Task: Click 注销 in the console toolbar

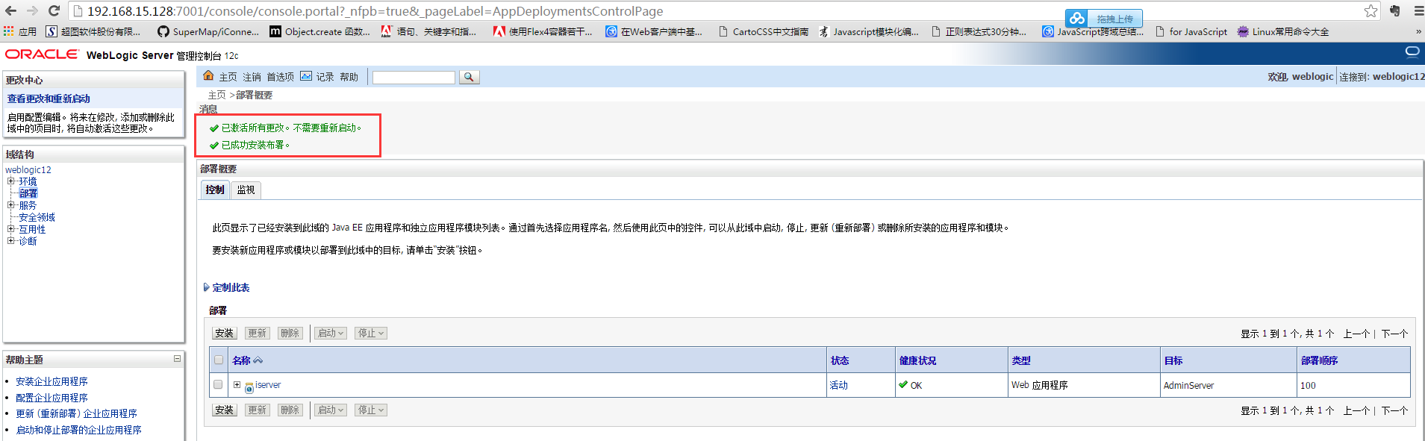Action: [x=252, y=77]
